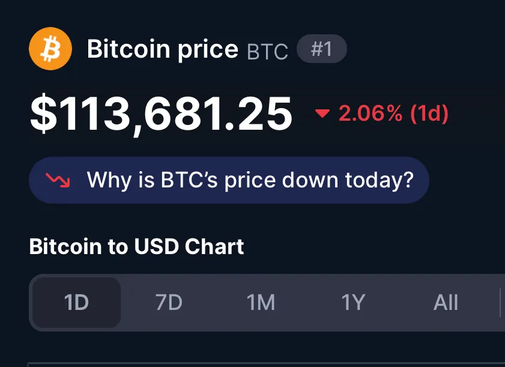Click the 'Bitcoin to USD Chart' heading
The width and height of the screenshot is (505, 367).
[x=136, y=246]
